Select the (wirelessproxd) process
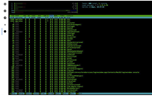Image resolution: width=152 pixels, height=96 pixels. [x=81, y=47]
